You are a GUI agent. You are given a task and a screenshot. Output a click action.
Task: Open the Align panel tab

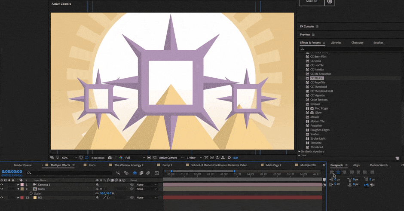[x=356, y=165]
